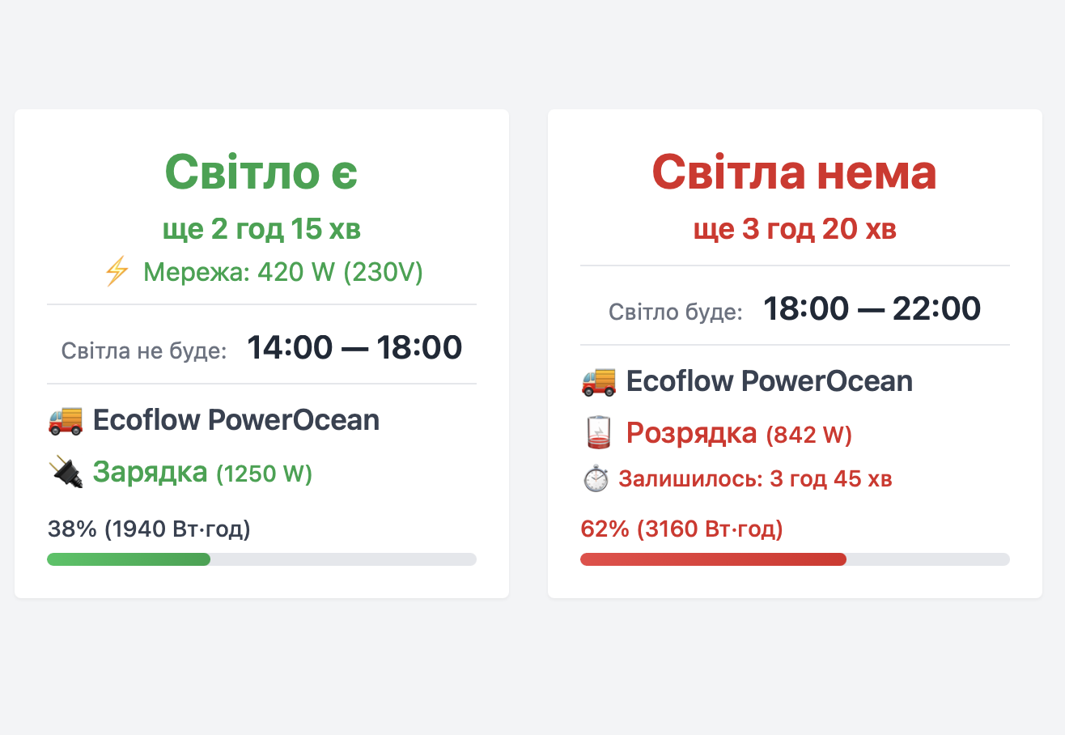1065x735 pixels.
Task: Click the "Розрядка" discharge status text
Action: [x=692, y=434]
